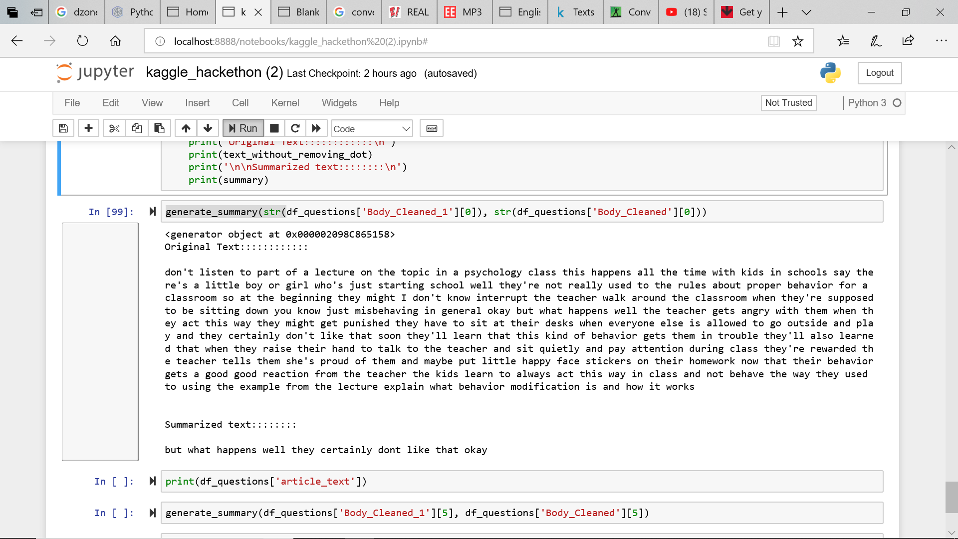Open the cell type Code dropdown
Screen dimensions: 958x539
point(372,129)
